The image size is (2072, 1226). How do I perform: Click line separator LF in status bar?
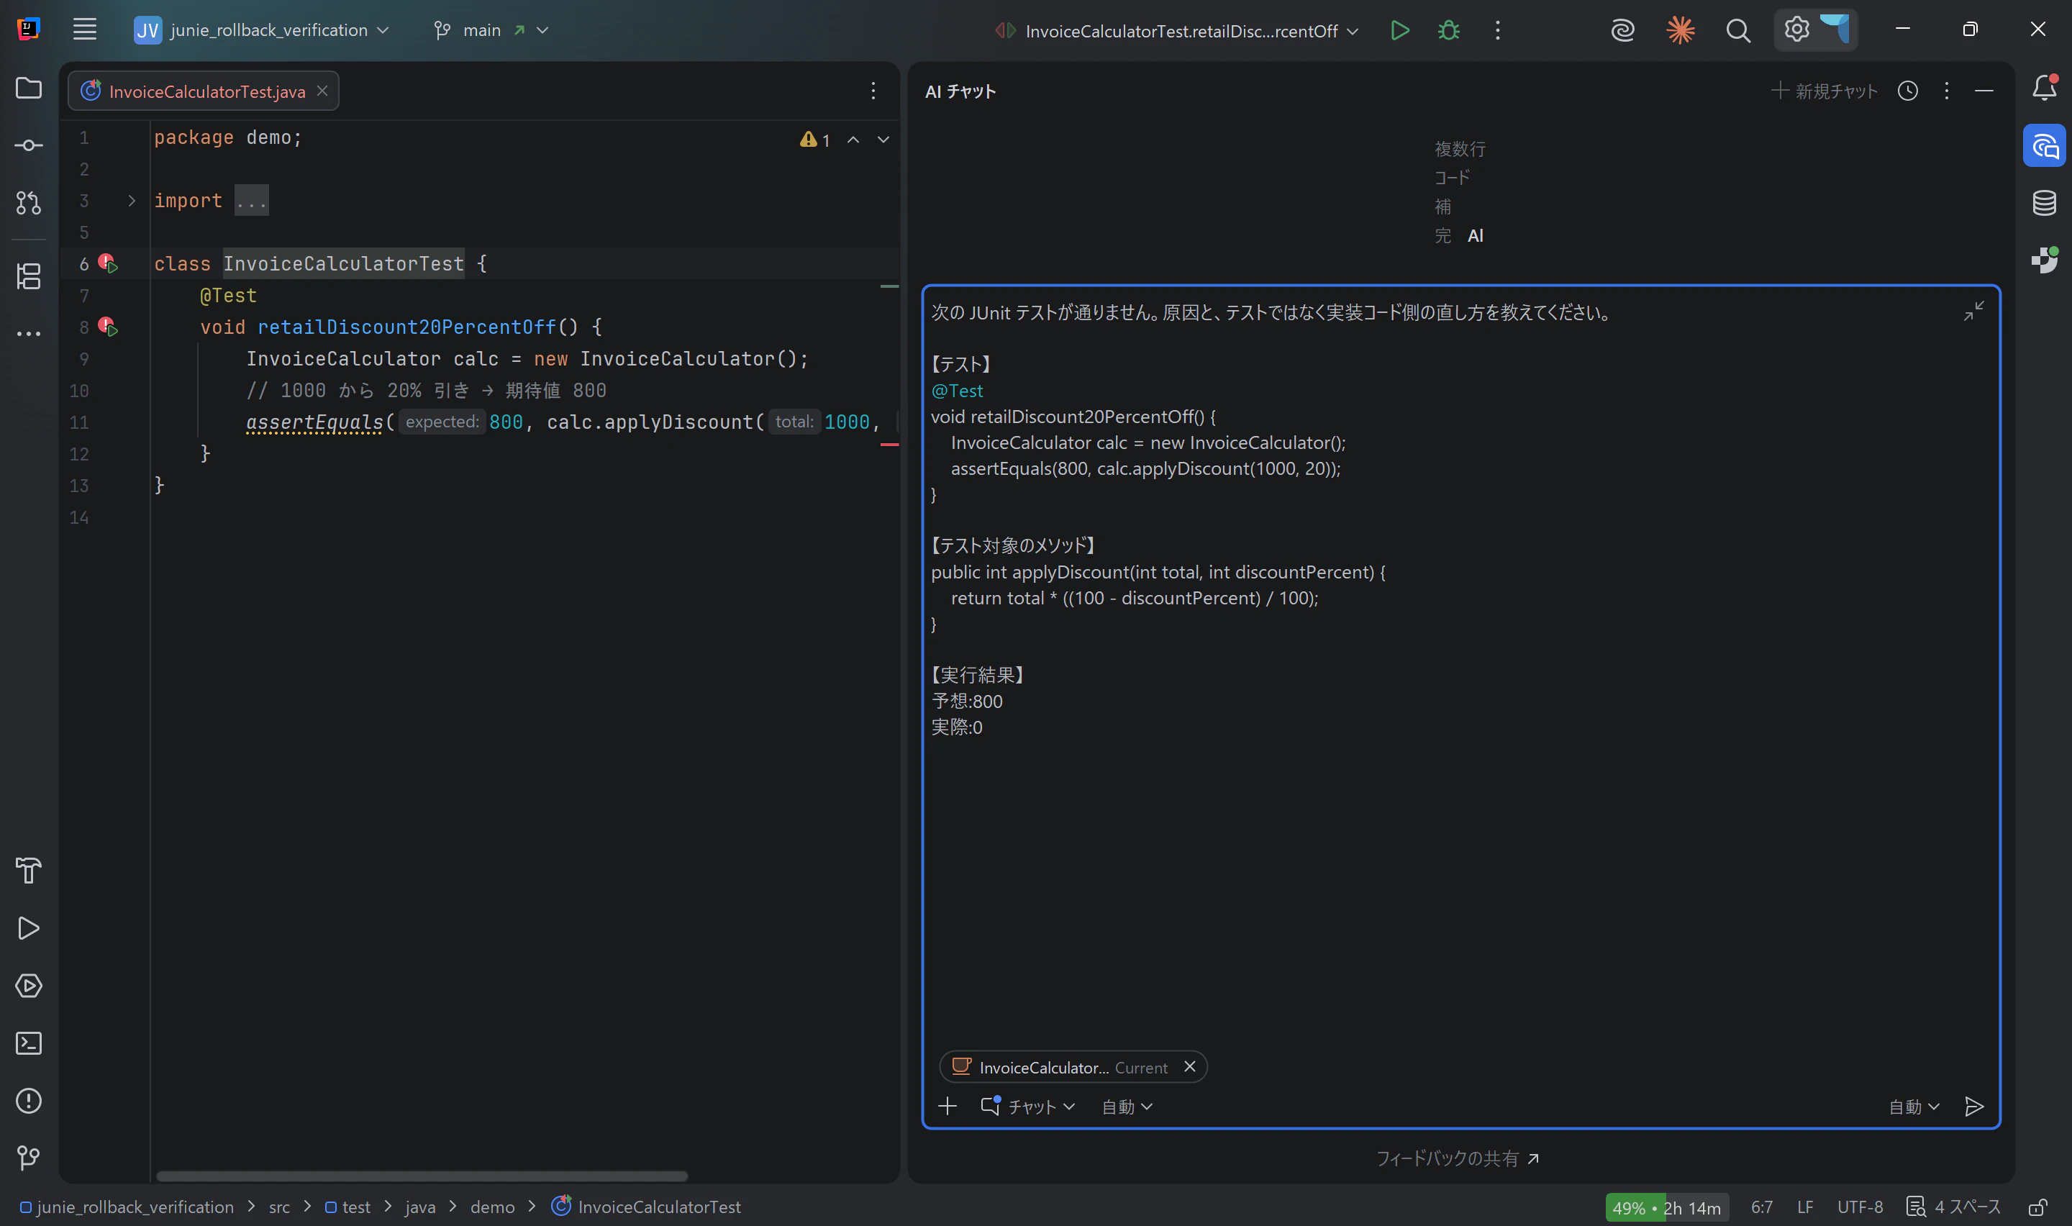coord(1805,1207)
